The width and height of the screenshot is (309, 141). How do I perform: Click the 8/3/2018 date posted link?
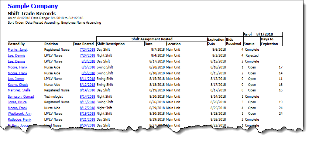88,61
